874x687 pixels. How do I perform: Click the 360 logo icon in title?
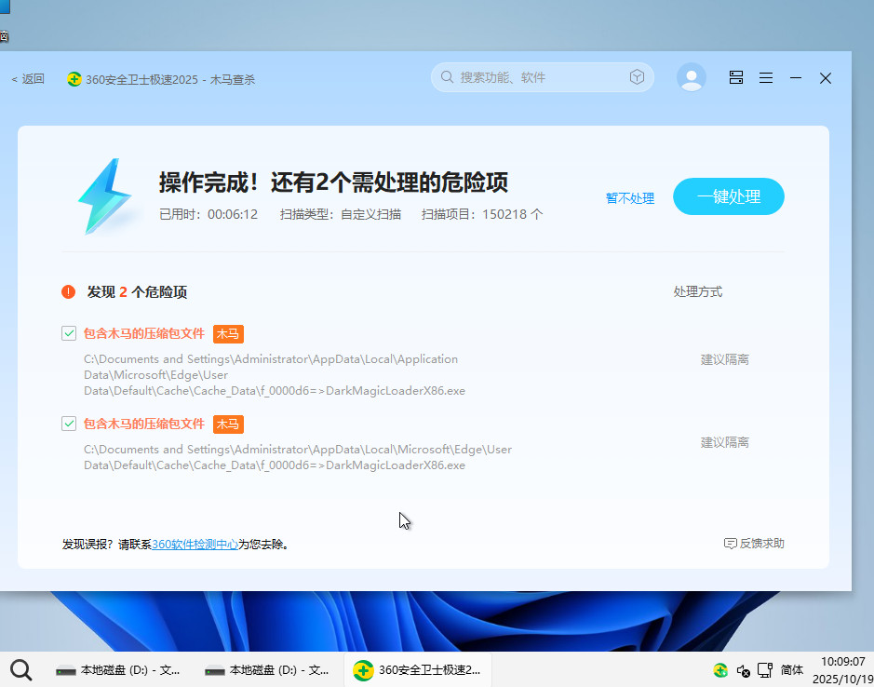pos(74,79)
